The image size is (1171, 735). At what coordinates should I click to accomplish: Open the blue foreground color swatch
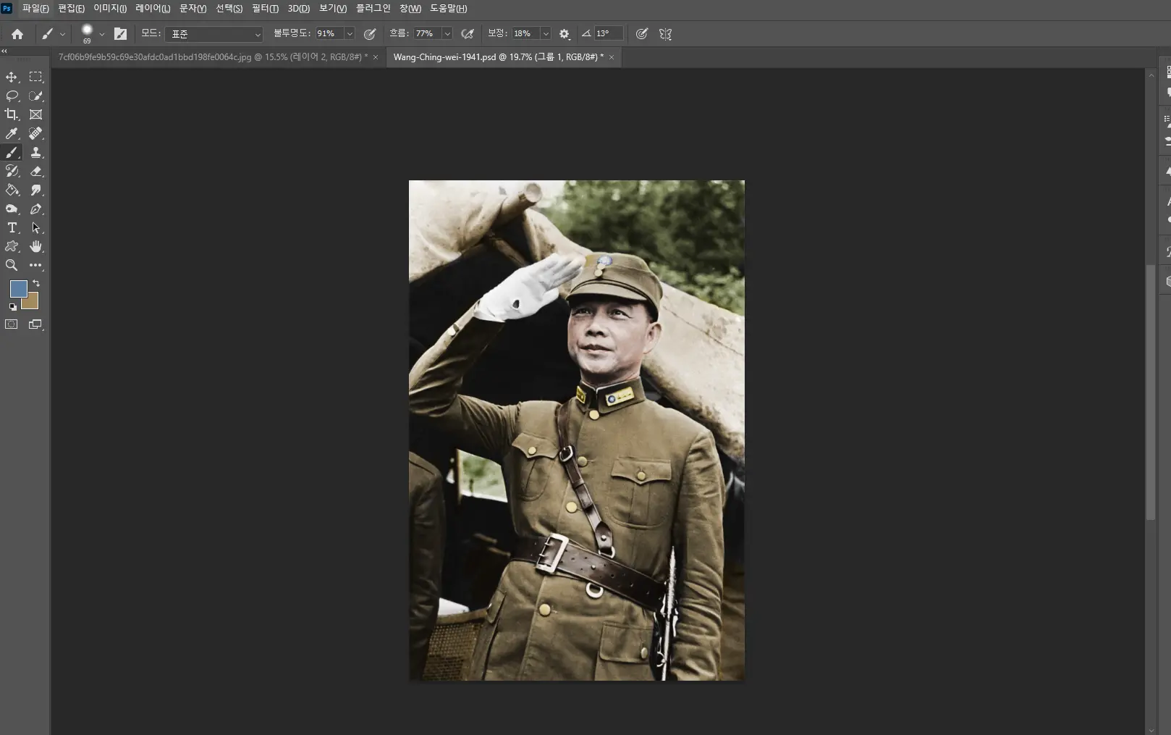pos(18,289)
